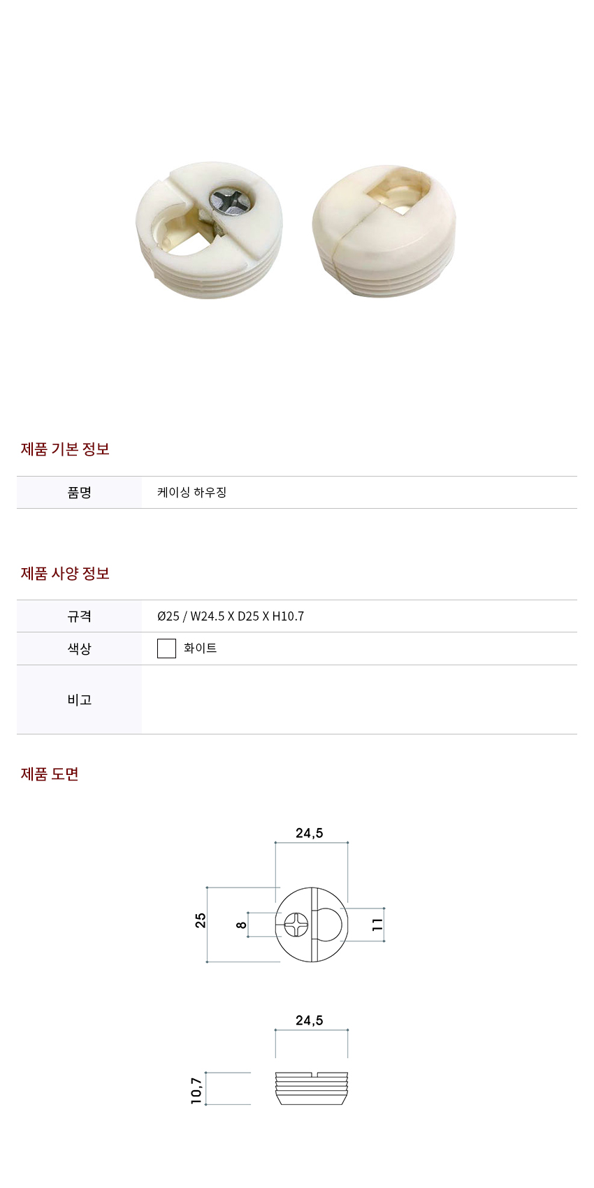Click the 색상 row label
594x1188 pixels.
(x=80, y=649)
